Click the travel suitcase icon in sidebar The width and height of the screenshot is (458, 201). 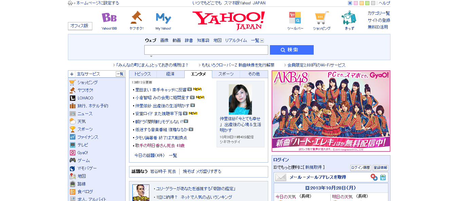point(72,106)
